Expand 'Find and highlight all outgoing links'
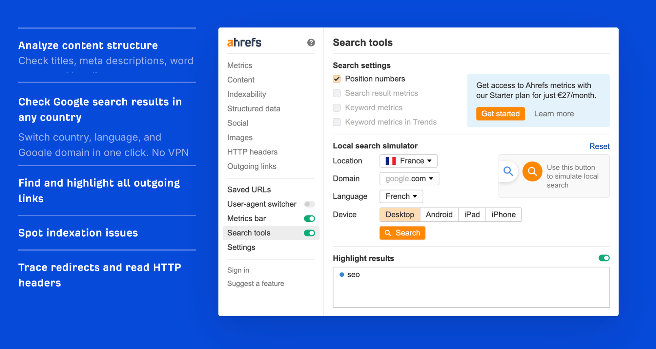 [x=99, y=191]
